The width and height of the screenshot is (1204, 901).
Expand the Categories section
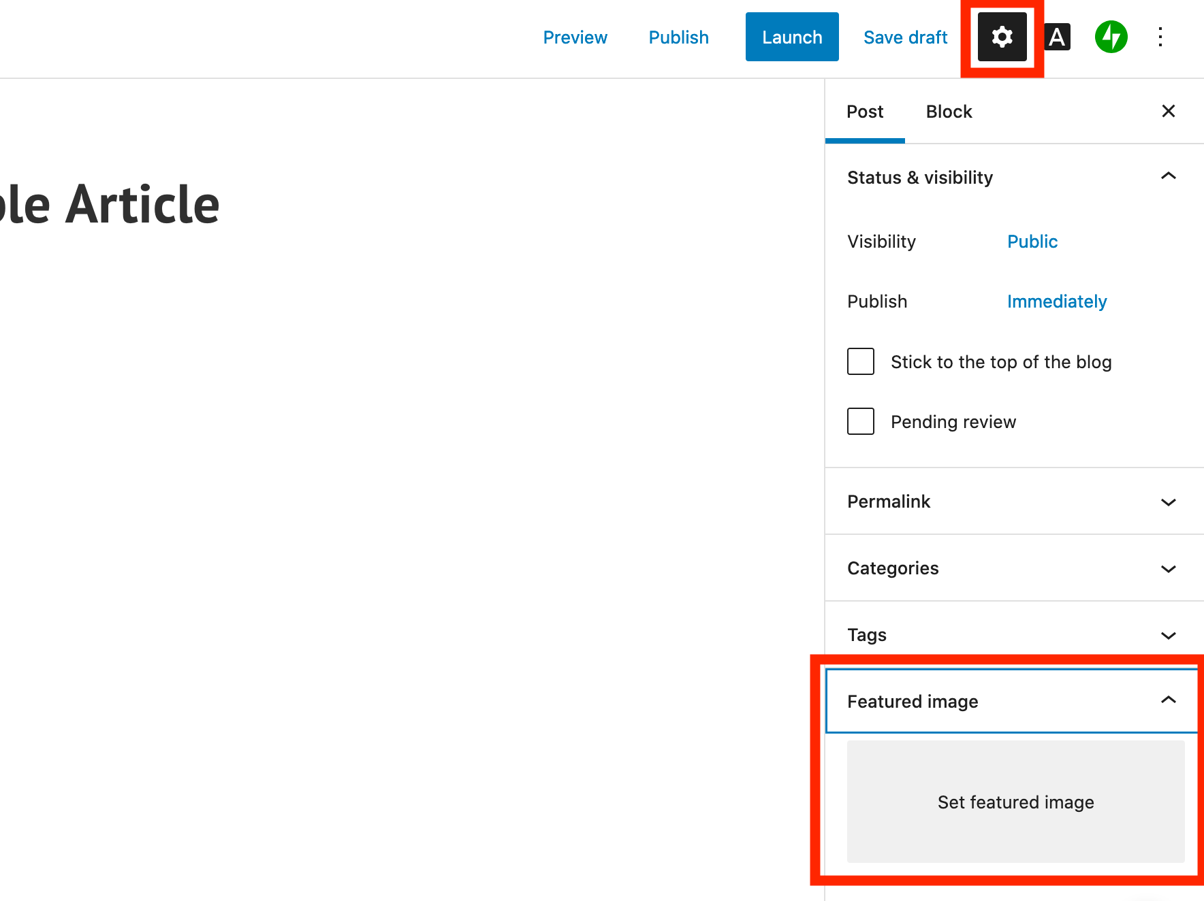[x=1168, y=568]
